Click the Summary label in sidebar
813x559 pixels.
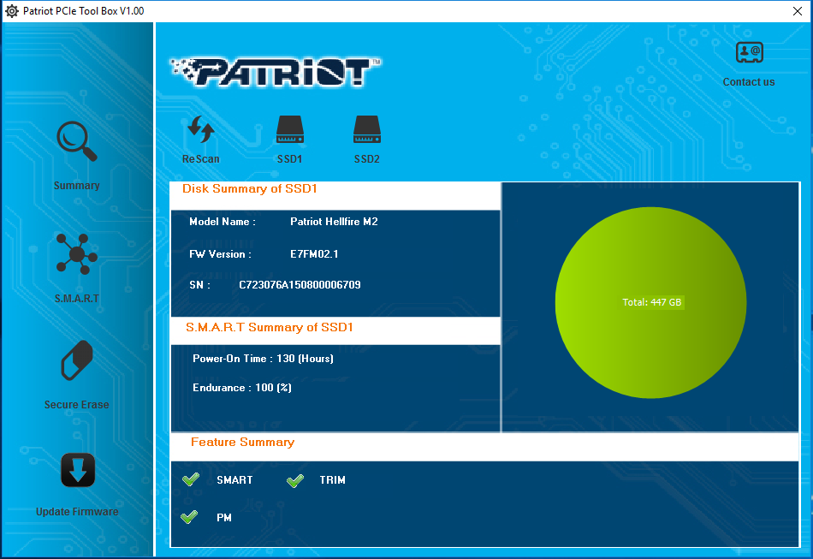tap(77, 186)
